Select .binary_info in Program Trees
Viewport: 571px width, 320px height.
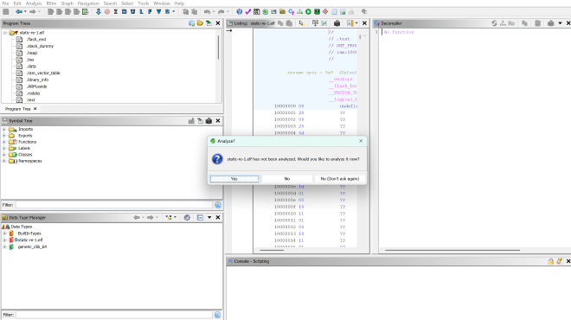point(37,80)
